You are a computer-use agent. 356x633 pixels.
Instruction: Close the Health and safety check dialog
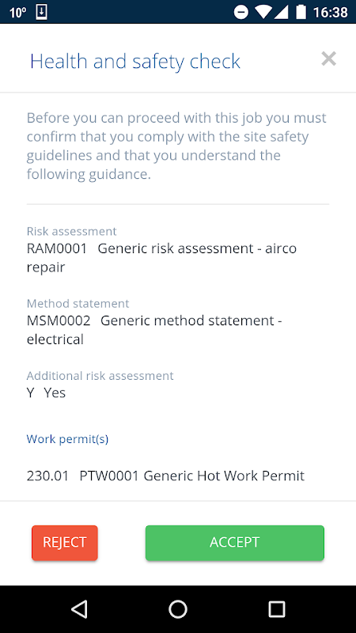pos(328,59)
